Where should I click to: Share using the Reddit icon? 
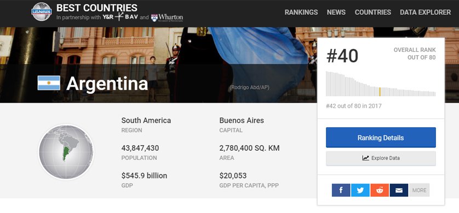point(380,190)
